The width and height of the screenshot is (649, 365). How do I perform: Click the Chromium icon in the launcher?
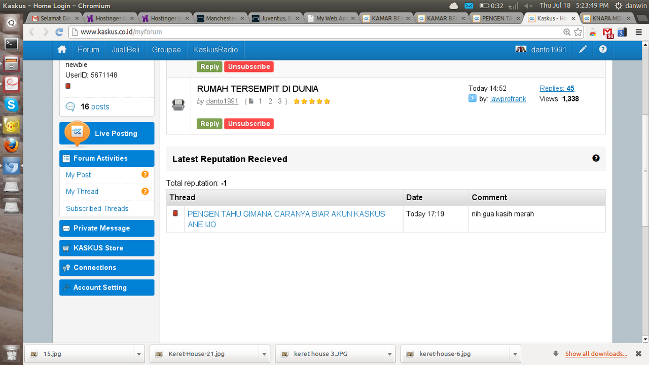pyautogui.click(x=11, y=166)
